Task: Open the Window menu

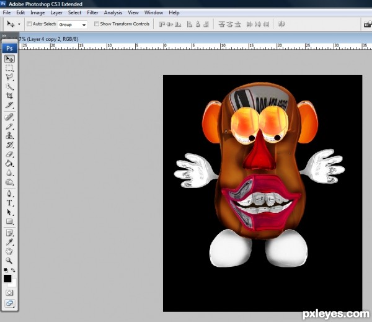Action: [x=154, y=12]
